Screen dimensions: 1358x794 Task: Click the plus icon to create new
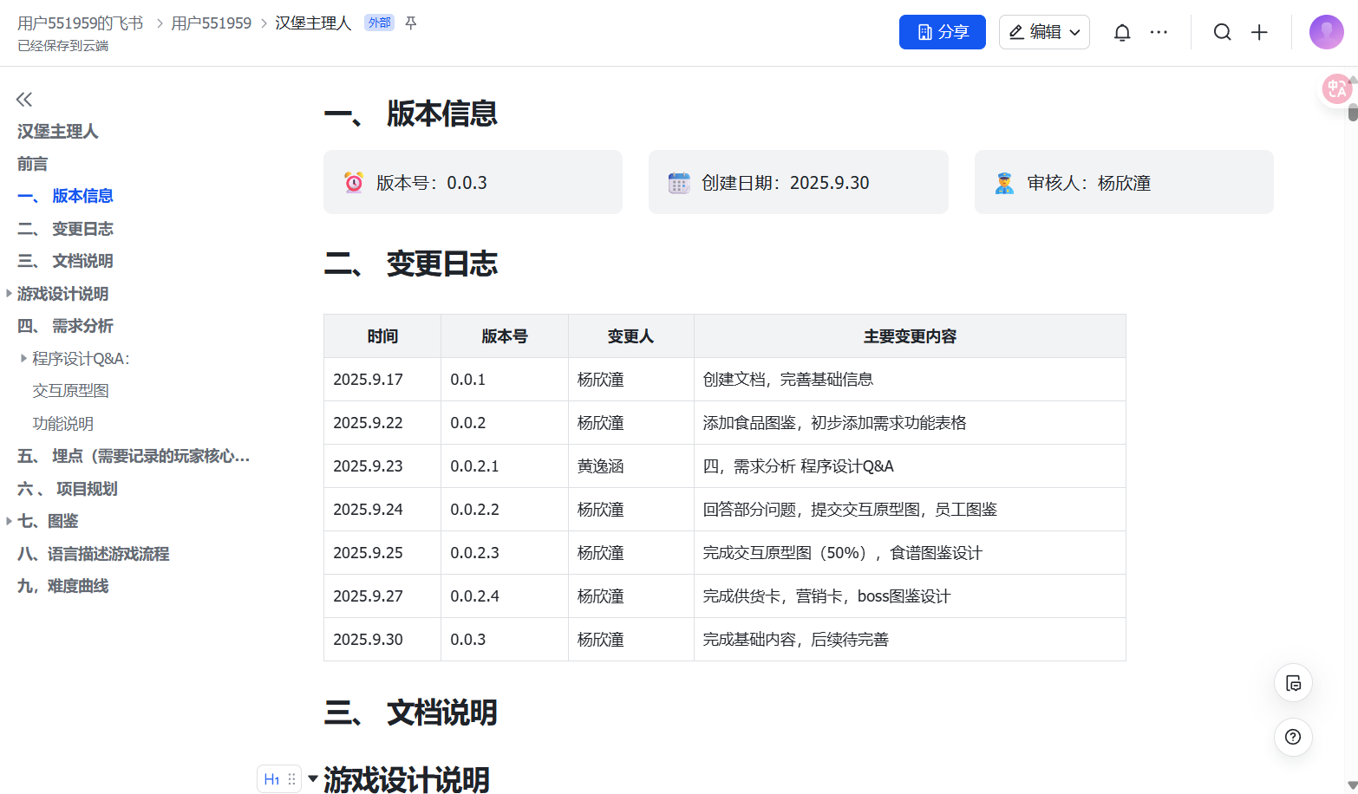coord(1259,32)
